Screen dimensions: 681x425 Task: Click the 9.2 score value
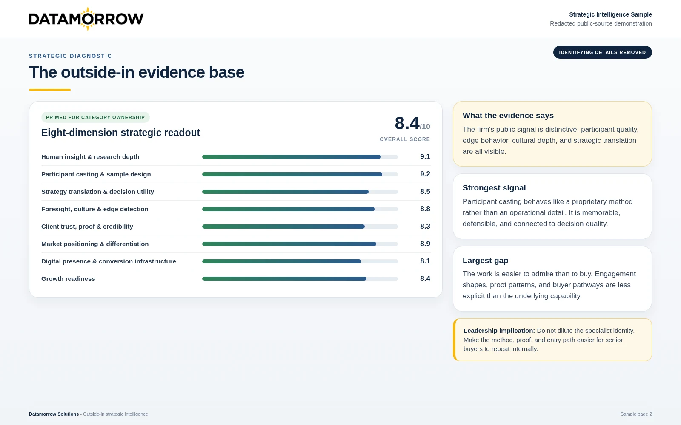[x=425, y=174]
